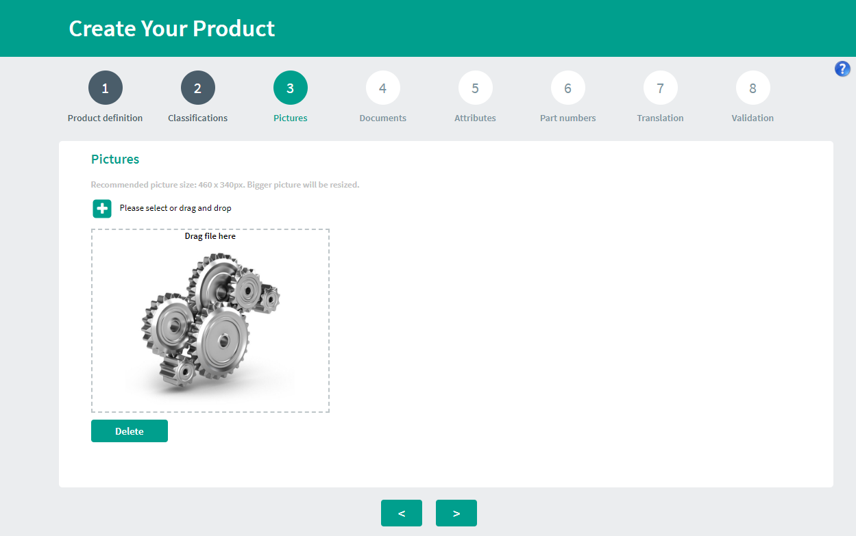The width and height of the screenshot is (856, 536).
Task: Advance to next step with right arrow button
Action: 456,513
